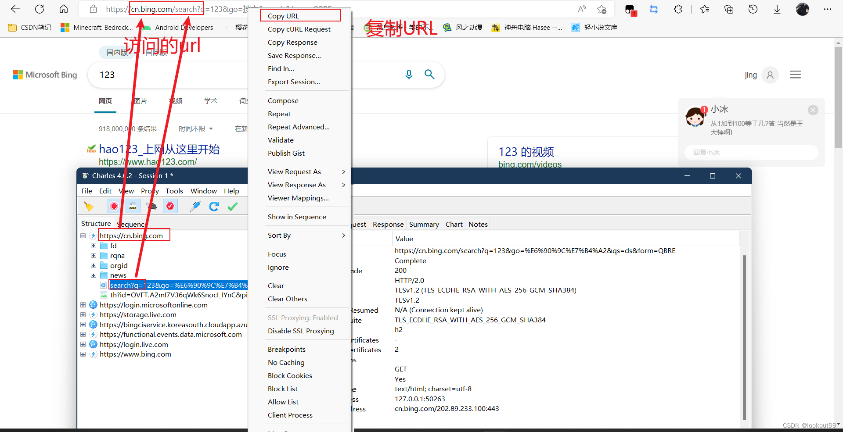Toggle the Charles record button
The width and height of the screenshot is (843, 432).
pyautogui.click(x=114, y=206)
